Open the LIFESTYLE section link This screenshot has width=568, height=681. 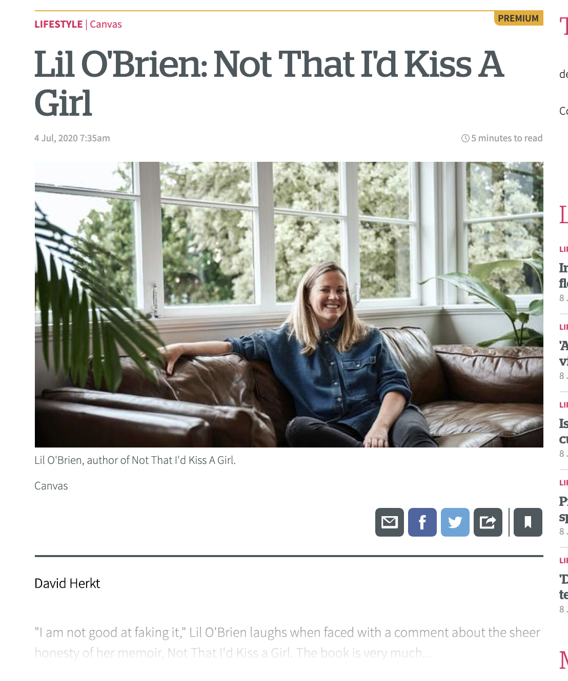[58, 24]
